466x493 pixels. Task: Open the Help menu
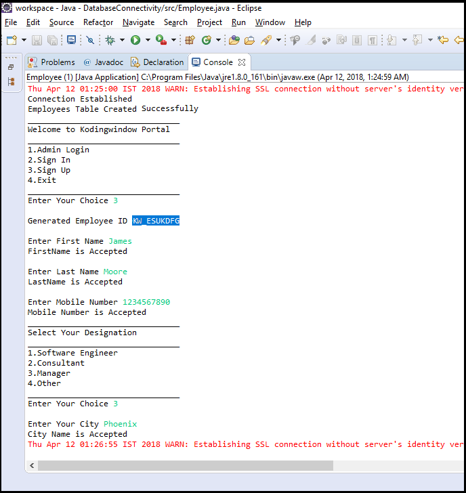click(x=303, y=22)
